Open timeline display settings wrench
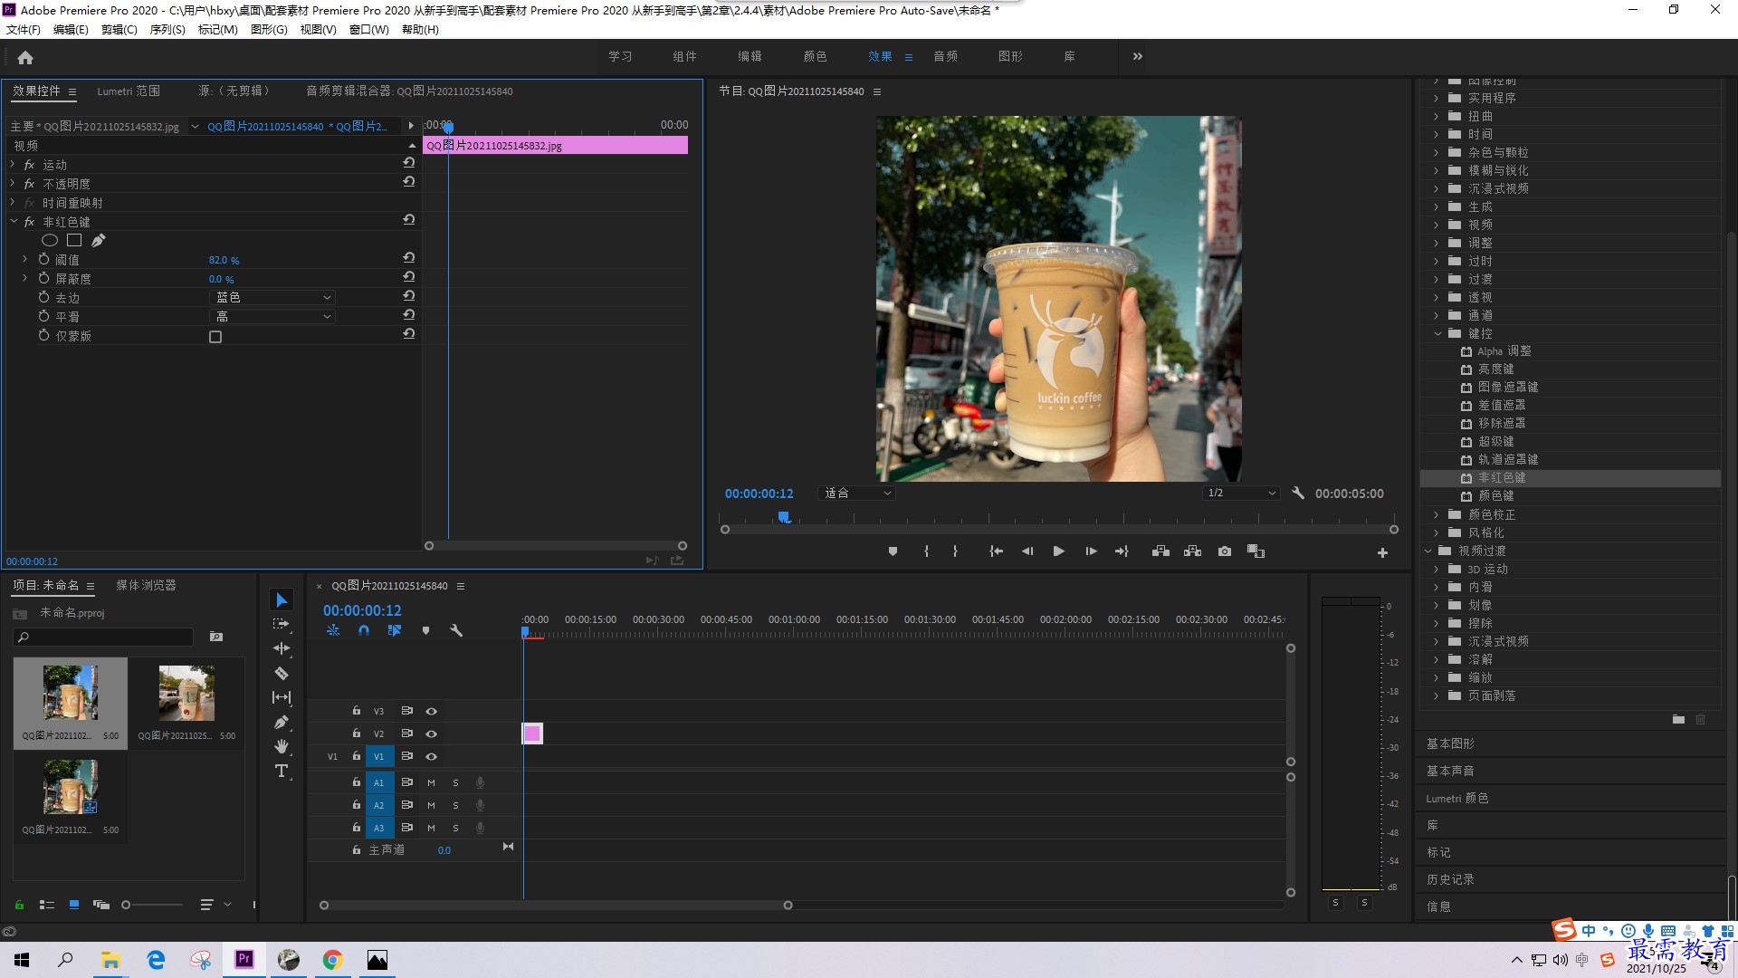This screenshot has width=1738, height=978. click(x=456, y=630)
